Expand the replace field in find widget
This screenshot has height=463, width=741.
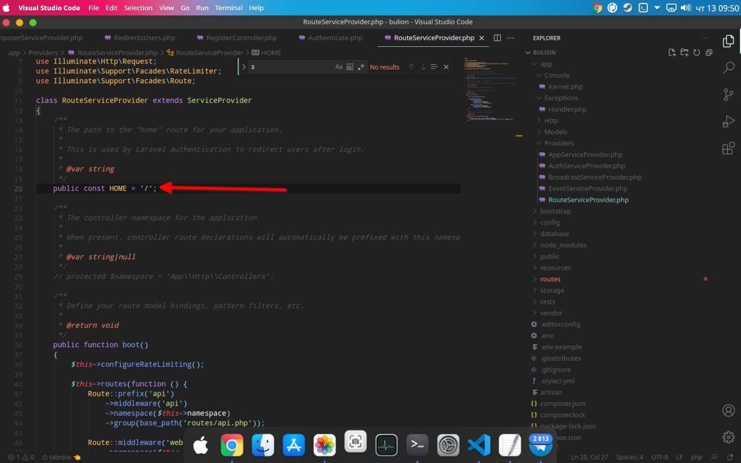[x=244, y=67]
